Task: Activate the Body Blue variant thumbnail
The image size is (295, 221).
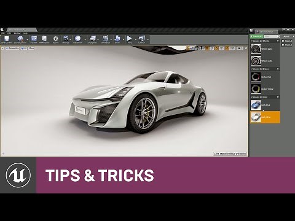Action: tap(256, 105)
